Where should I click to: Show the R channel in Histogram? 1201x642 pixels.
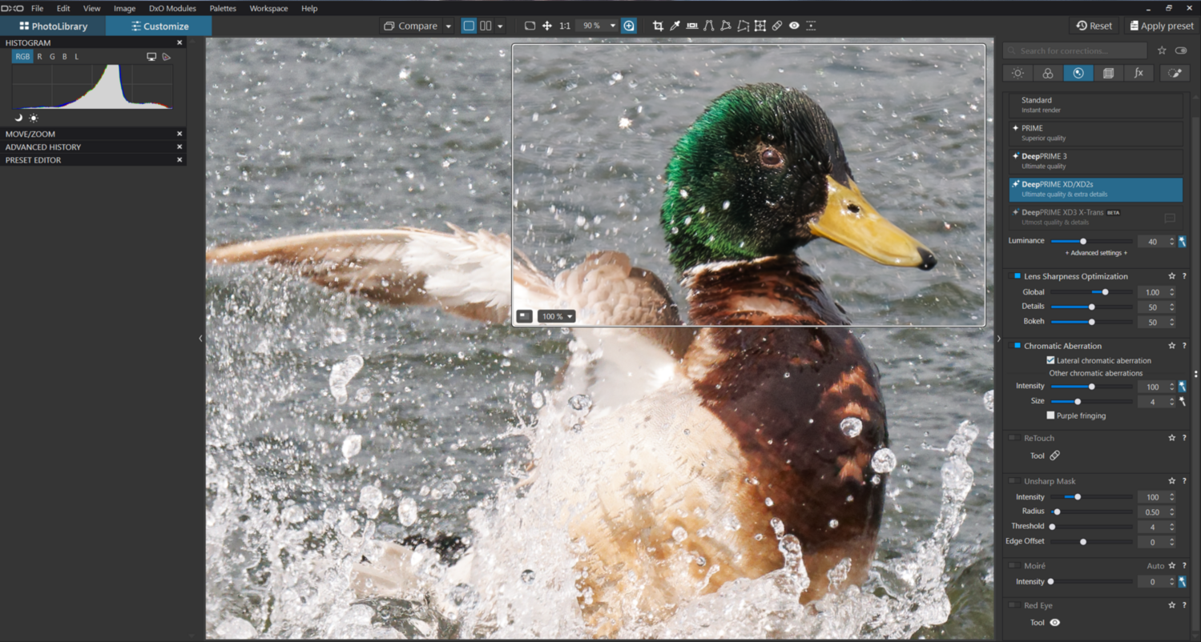(x=39, y=57)
